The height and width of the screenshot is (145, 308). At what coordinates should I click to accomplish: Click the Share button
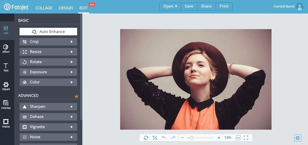tap(206, 6)
